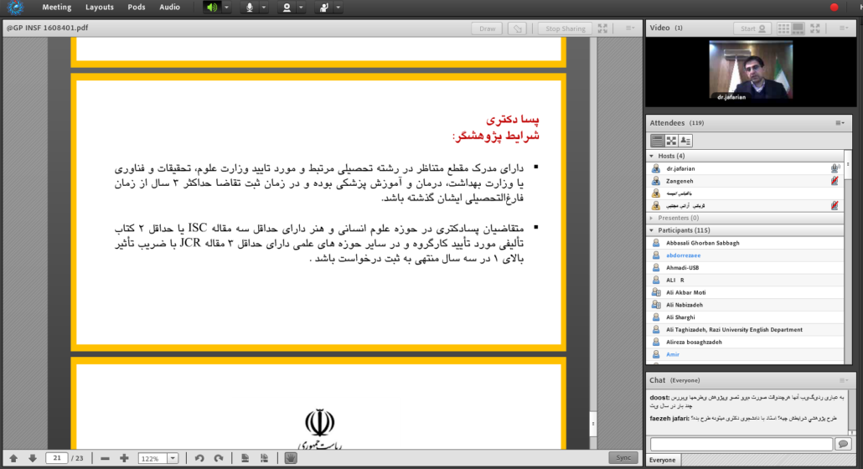Rotate the document counterclockwise
The image size is (863, 469).
pos(199,458)
